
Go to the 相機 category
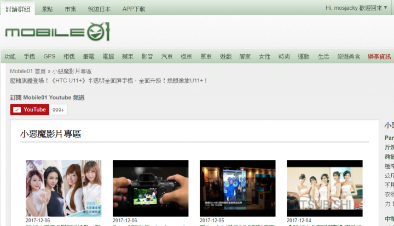pyautogui.click(x=69, y=57)
